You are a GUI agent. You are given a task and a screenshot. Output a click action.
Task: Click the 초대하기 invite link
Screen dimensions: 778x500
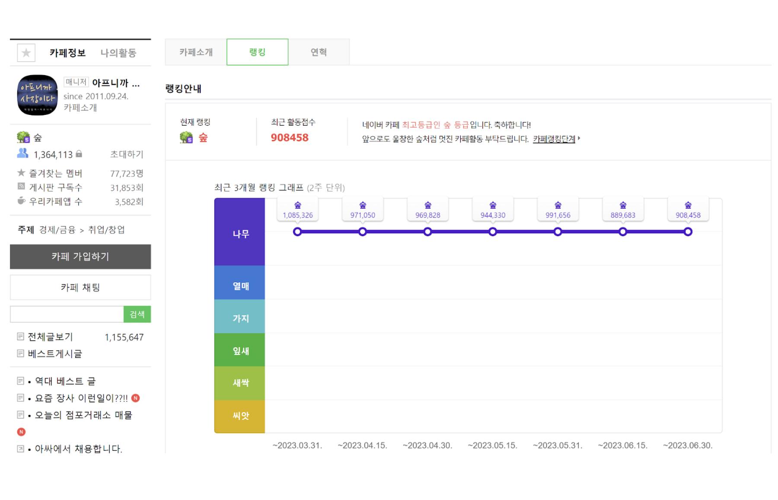[127, 154]
